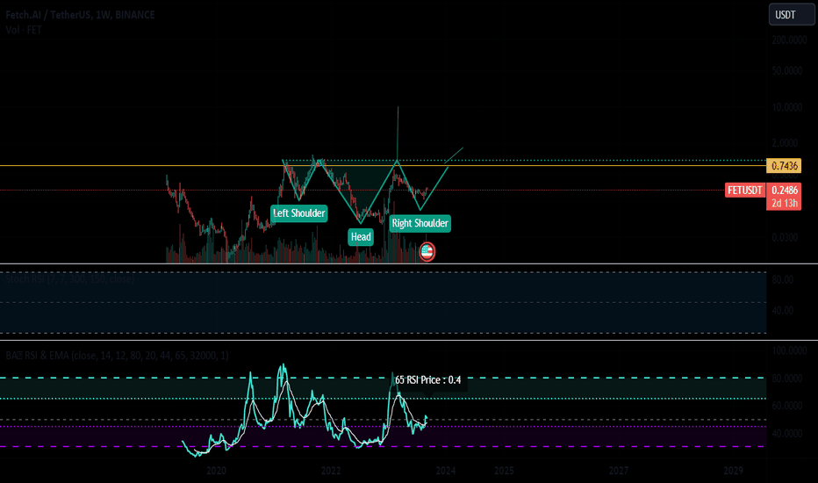
Task: Click the 200.0000 price scale value
Action: [x=789, y=40]
